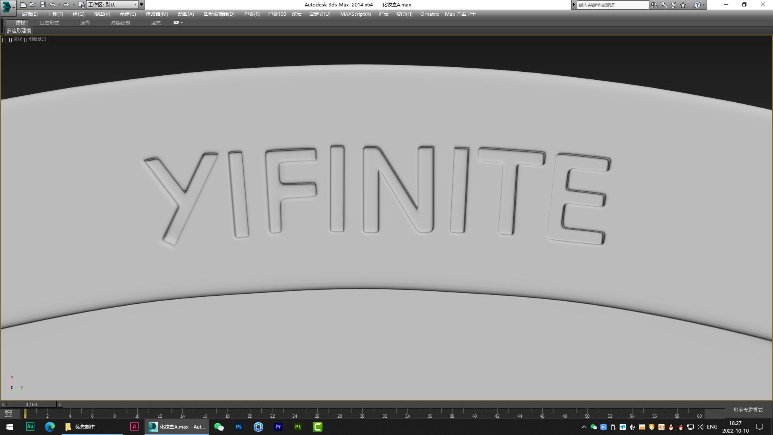
Task: Click 取消专家模式 to exit expert mode
Action: tap(748, 410)
